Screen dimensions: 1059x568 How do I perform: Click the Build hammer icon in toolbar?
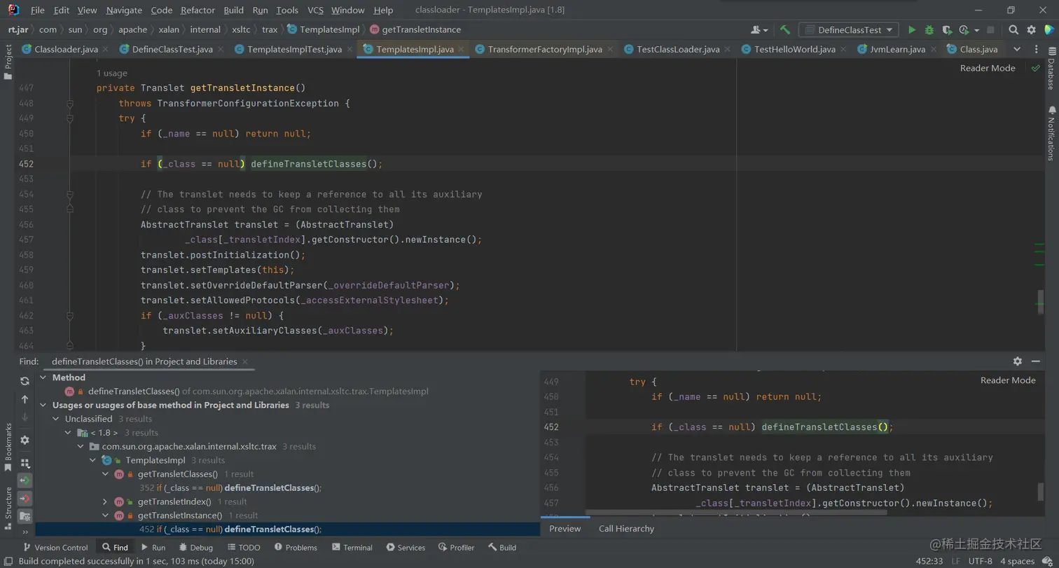point(785,30)
